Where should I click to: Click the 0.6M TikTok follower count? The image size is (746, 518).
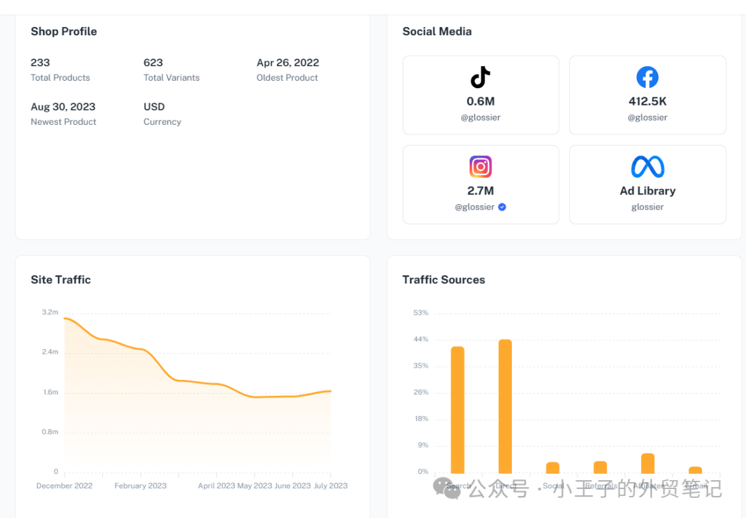pos(481,101)
